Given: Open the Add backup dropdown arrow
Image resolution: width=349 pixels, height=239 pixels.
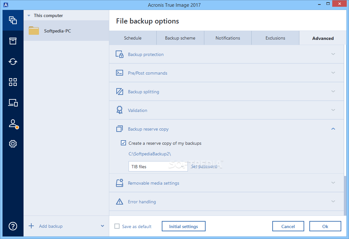Looking at the screenshot, I should click(x=102, y=226).
